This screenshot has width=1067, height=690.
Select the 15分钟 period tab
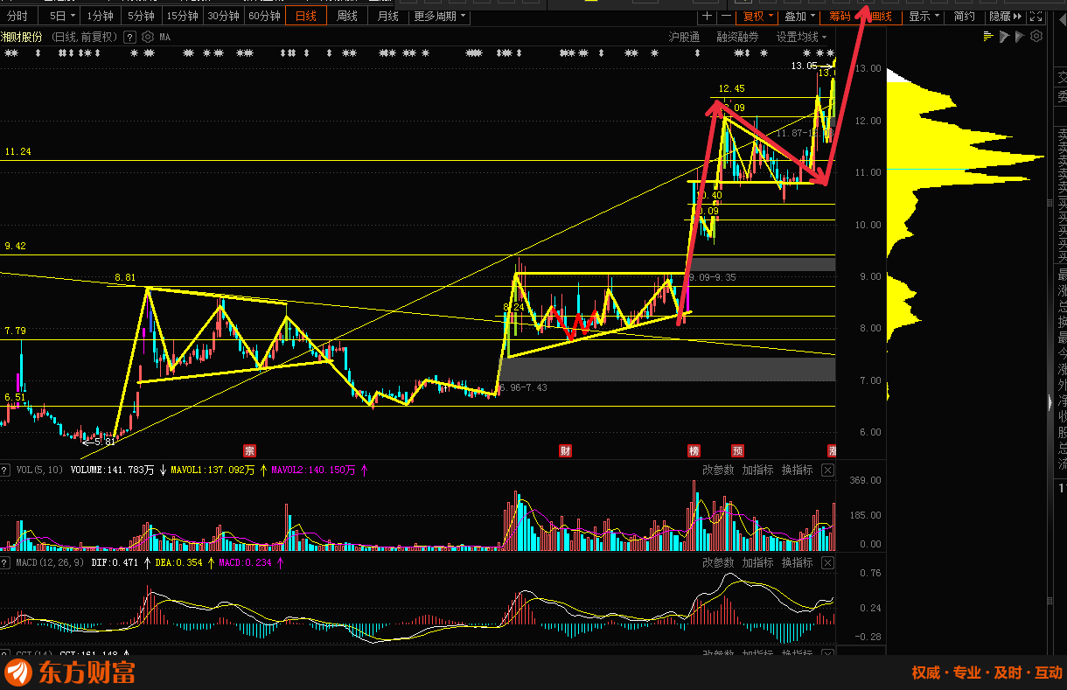pyautogui.click(x=182, y=16)
